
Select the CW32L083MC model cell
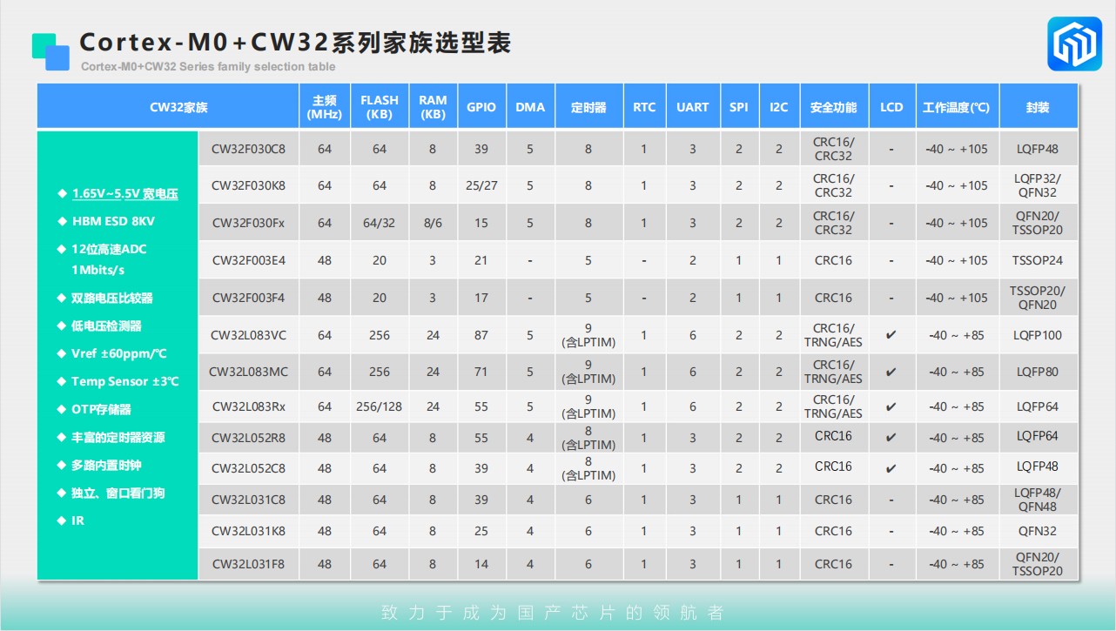tap(249, 372)
